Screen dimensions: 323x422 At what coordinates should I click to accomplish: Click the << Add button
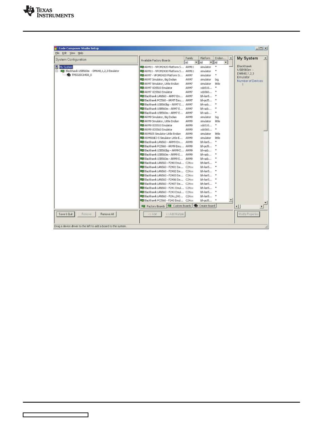coord(153,214)
